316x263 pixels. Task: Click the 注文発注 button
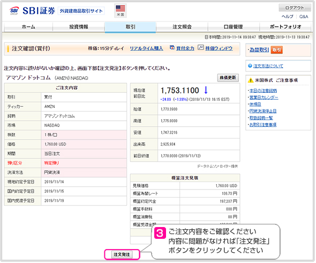click(x=122, y=254)
